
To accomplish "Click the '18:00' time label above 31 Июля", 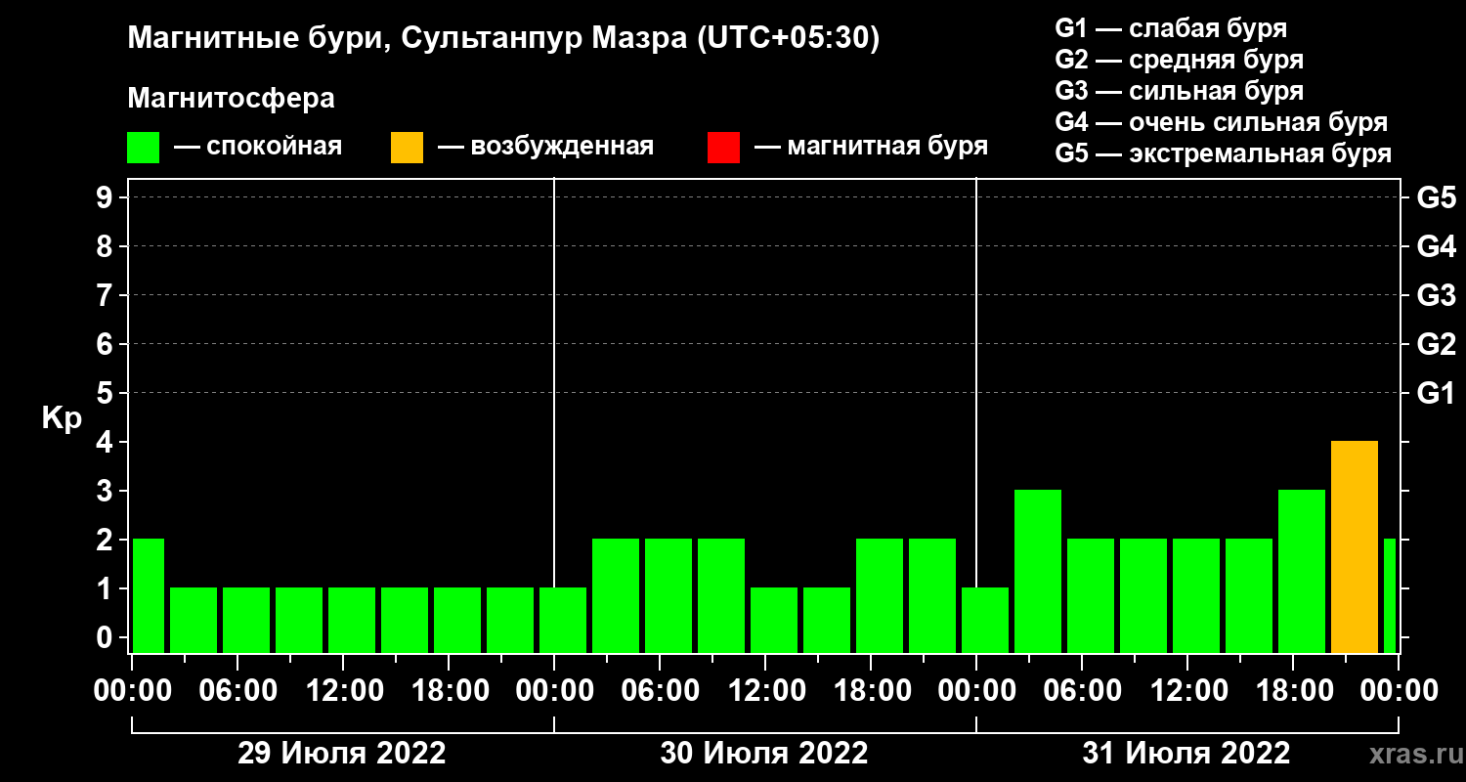I will (x=1293, y=690).
